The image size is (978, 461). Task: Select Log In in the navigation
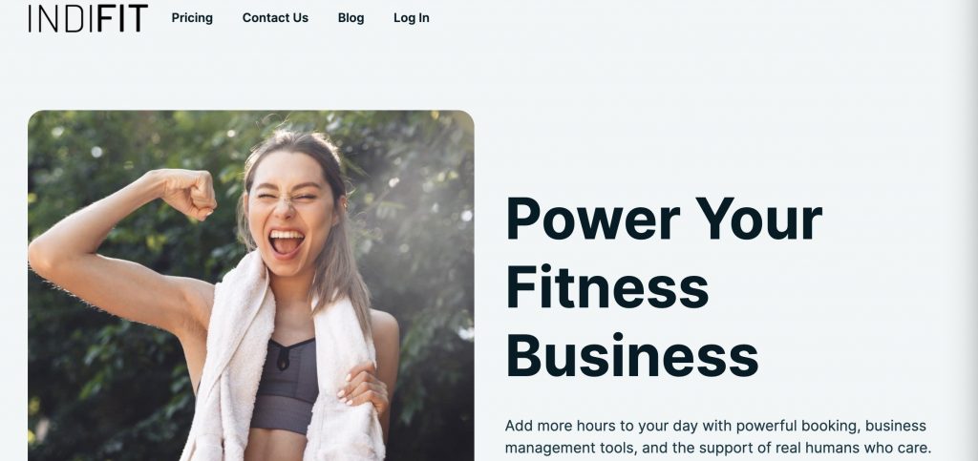[x=411, y=18]
